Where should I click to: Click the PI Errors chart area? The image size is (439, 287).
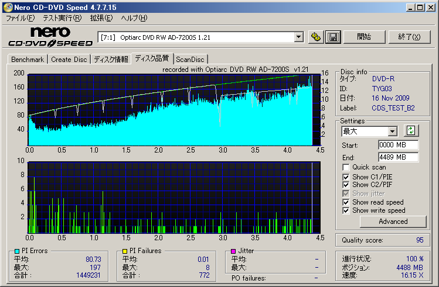pyautogui.click(x=174, y=110)
